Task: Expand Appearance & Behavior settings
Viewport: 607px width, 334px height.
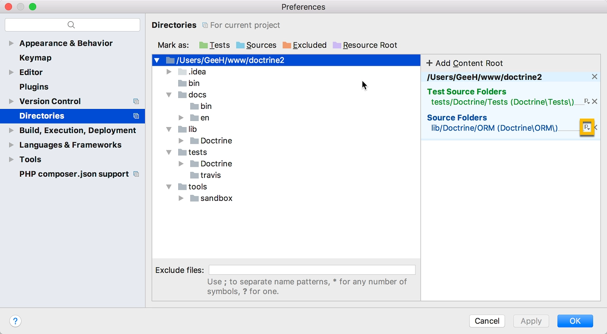Action: click(11, 43)
